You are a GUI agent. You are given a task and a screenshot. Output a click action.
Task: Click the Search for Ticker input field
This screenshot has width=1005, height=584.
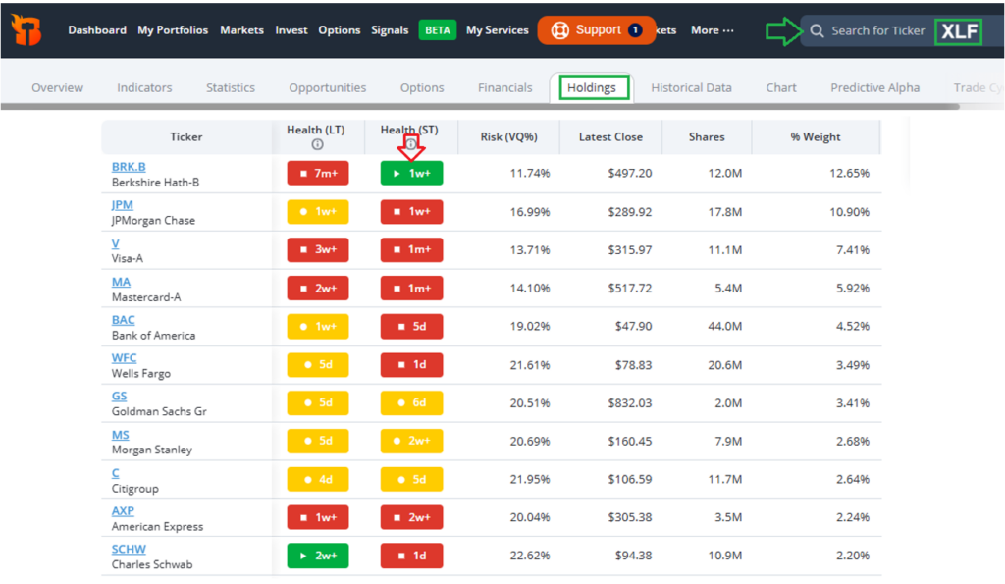click(877, 30)
